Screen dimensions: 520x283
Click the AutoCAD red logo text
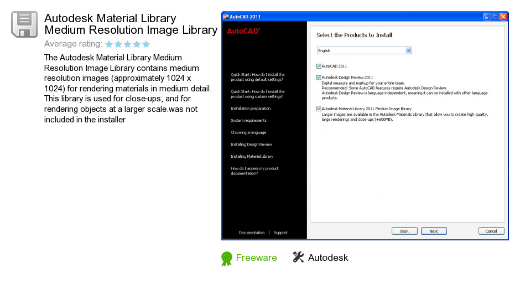click(x=243, y=31)
